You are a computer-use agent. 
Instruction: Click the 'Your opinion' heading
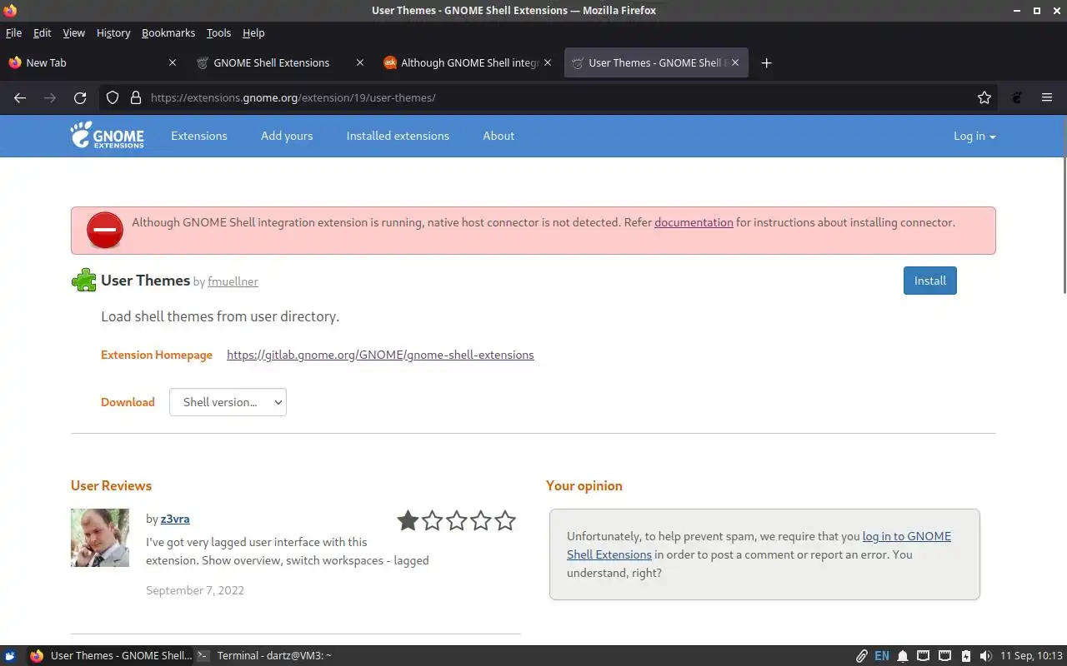point(584,485)
